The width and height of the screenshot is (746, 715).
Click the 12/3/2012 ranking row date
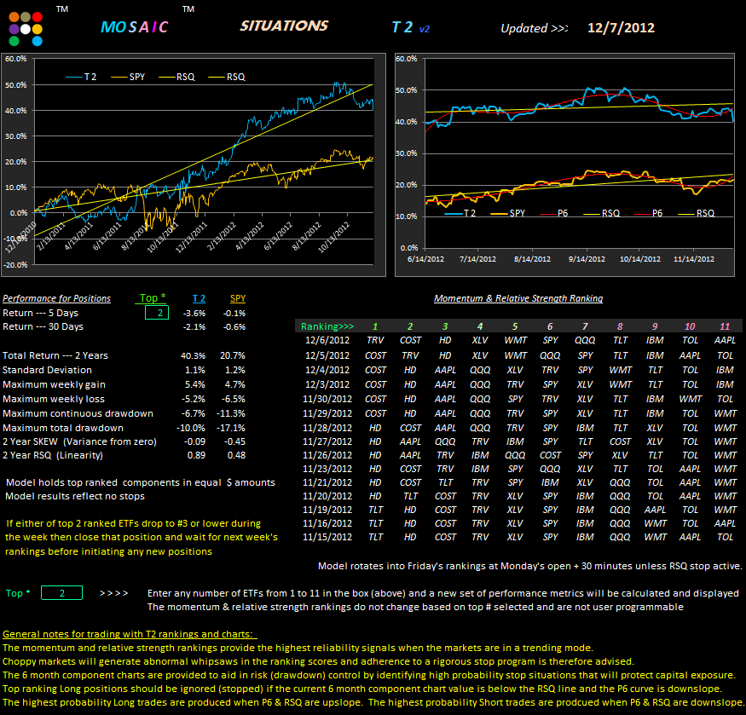coord(327,383)
